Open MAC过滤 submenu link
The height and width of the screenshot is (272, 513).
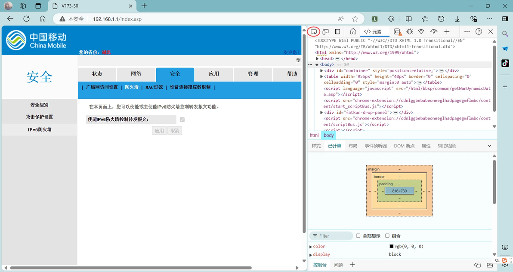tap(154, 87)
